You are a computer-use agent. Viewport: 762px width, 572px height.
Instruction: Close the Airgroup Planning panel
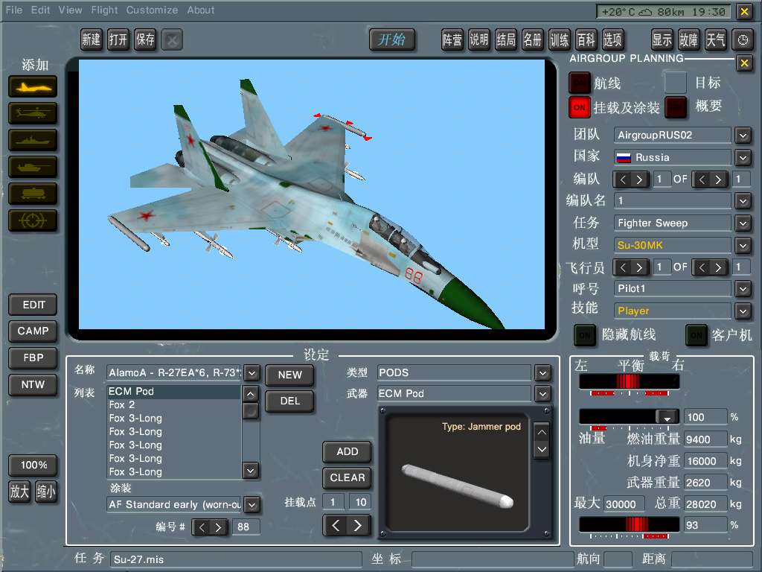pyautogui.click(x=744, y=63)
